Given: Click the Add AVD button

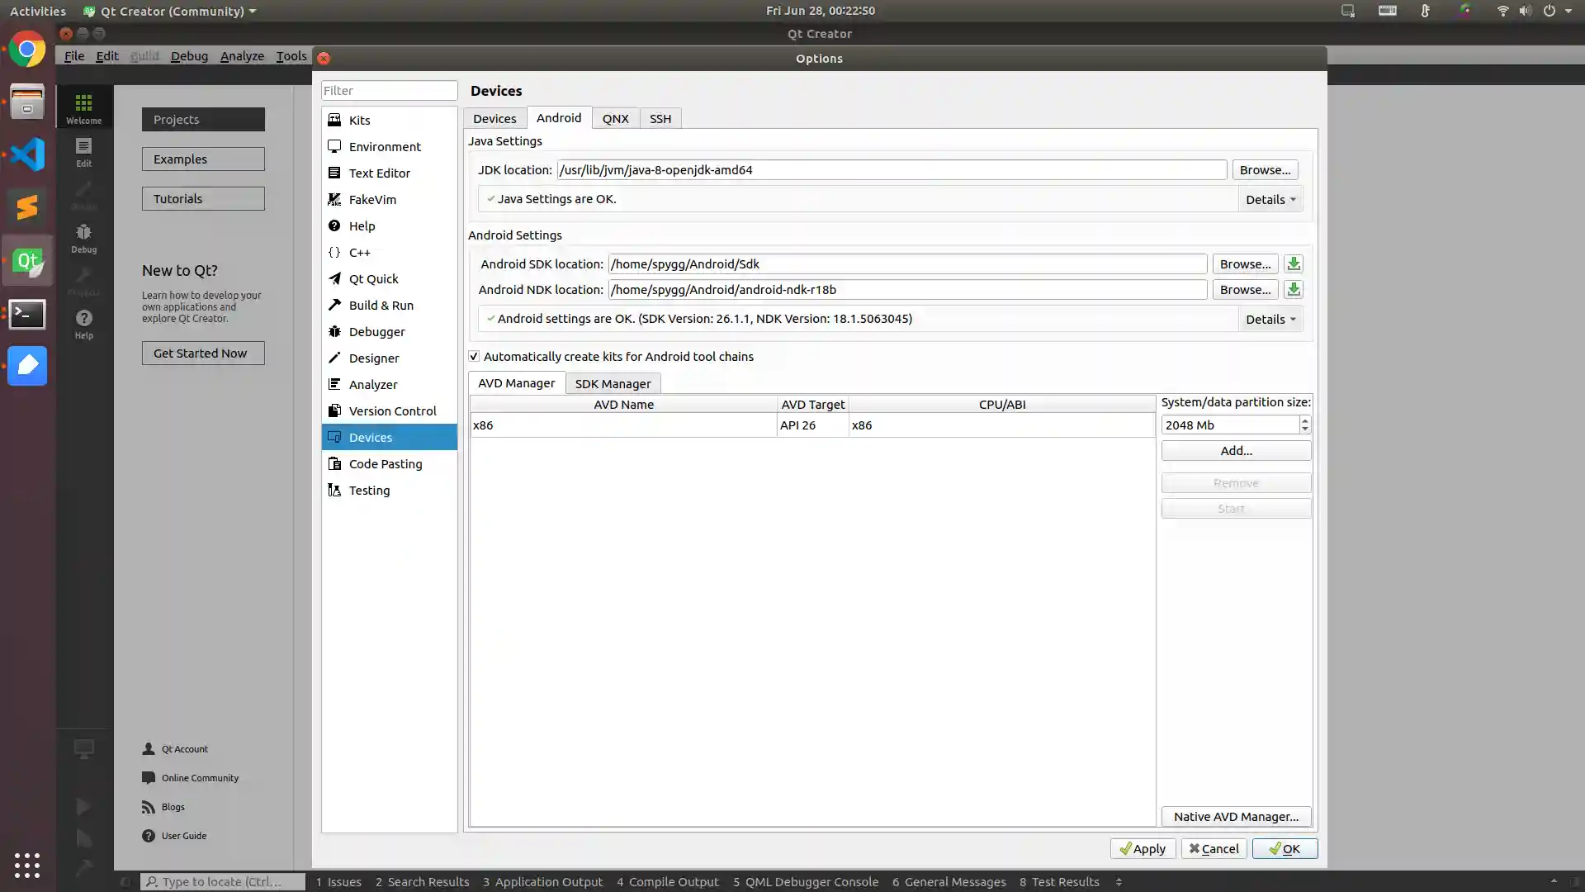Looking at the screenshot, I should pyautogui.click(x=1236, y=450).
